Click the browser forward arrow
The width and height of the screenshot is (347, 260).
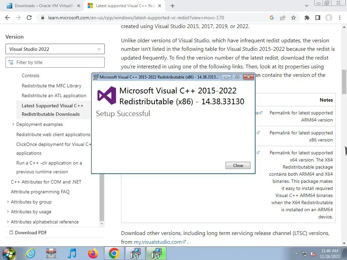click(18, 18)
